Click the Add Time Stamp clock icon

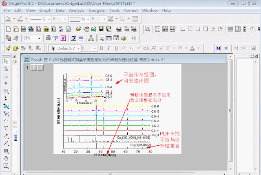coord(252,29)
